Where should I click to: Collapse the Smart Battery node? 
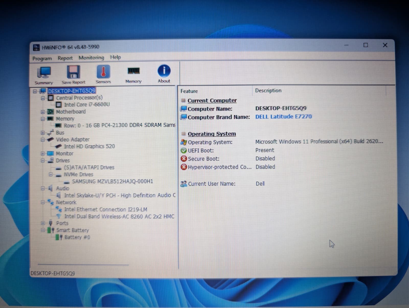(x=43, y=230)
